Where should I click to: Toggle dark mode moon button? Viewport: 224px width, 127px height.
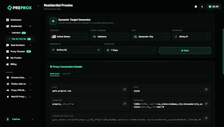[x=202, y=6]
